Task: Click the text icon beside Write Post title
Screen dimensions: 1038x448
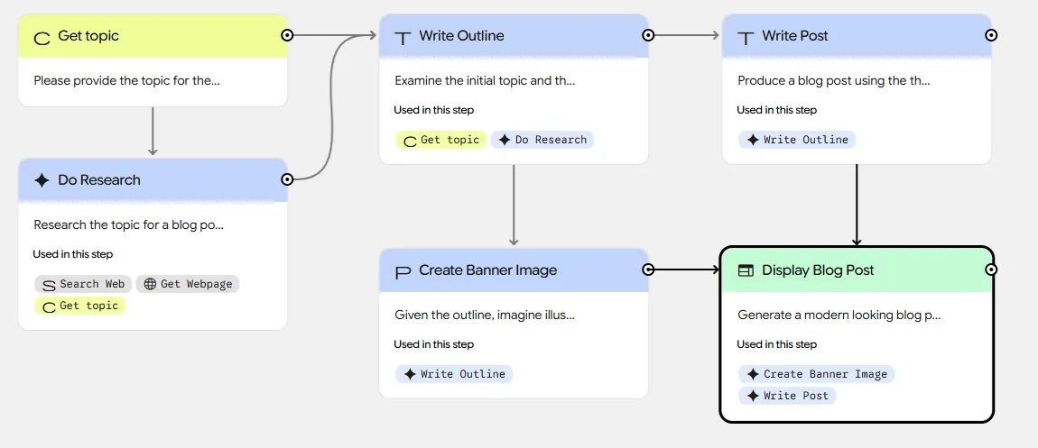Action: 746,37
